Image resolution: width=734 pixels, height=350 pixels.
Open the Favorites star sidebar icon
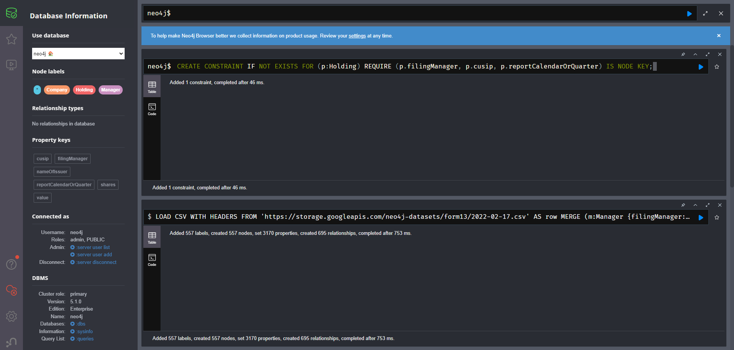11,39
